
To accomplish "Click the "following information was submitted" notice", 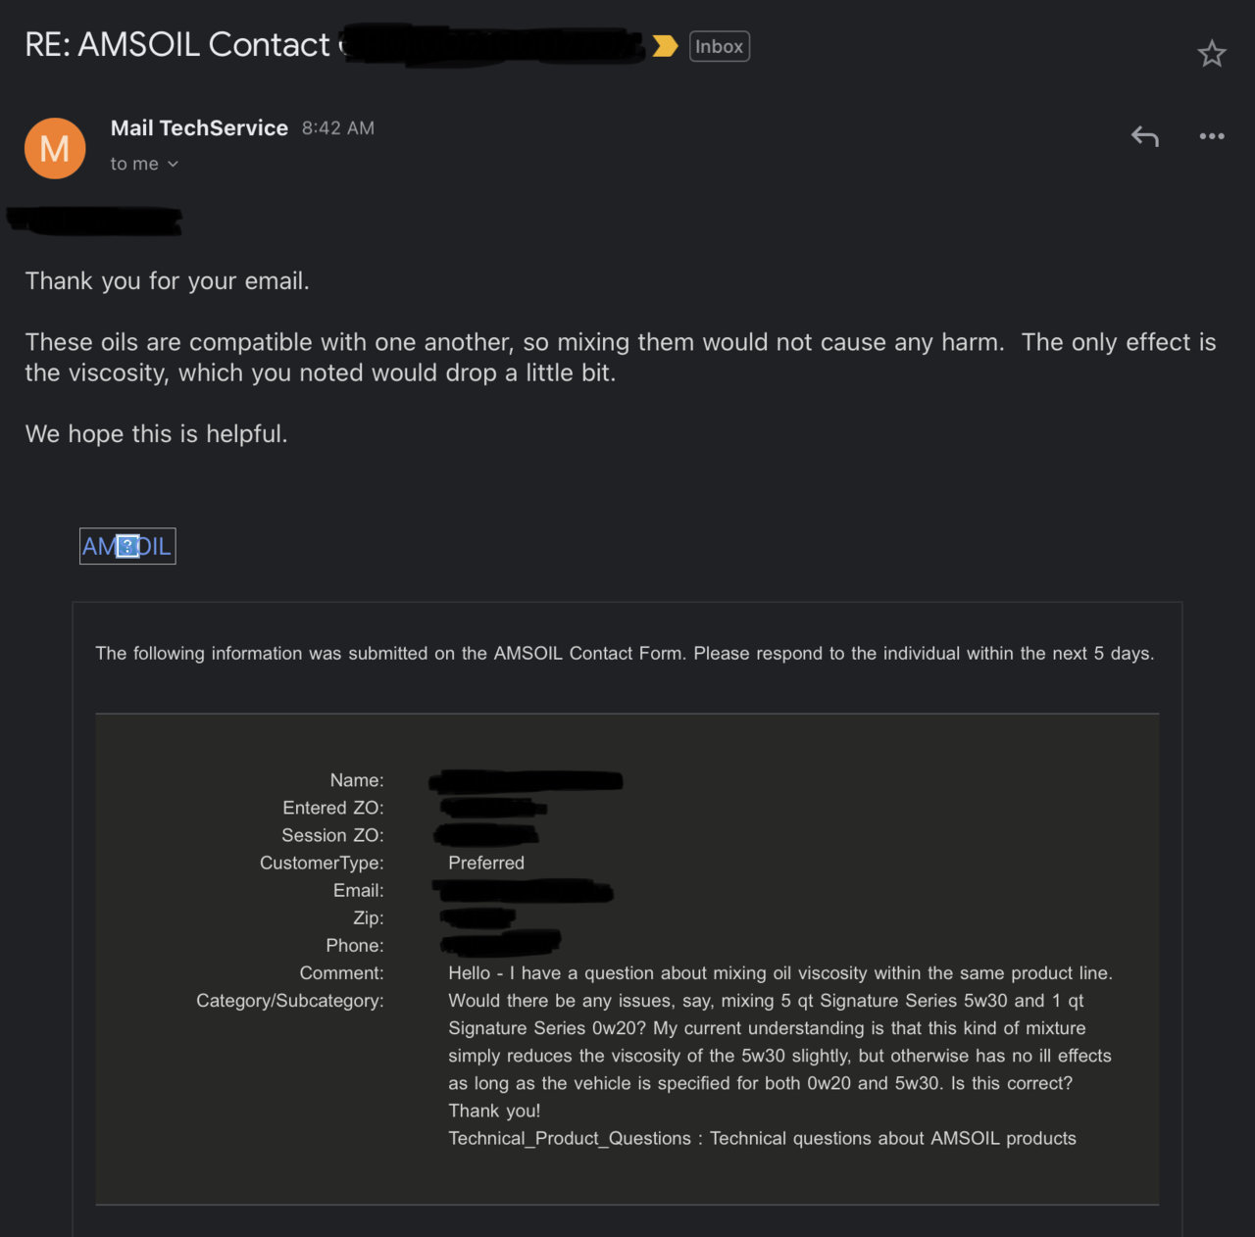I will click(x=625, y=653).
